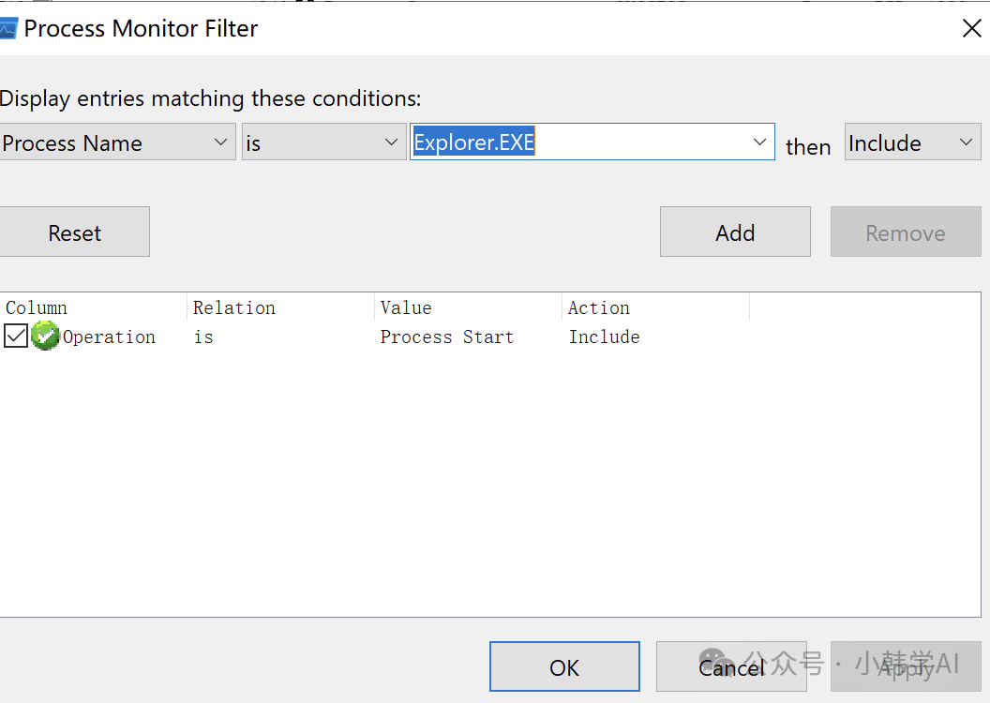
Task: Add the filter with the Add button
Action: (735, 232)
